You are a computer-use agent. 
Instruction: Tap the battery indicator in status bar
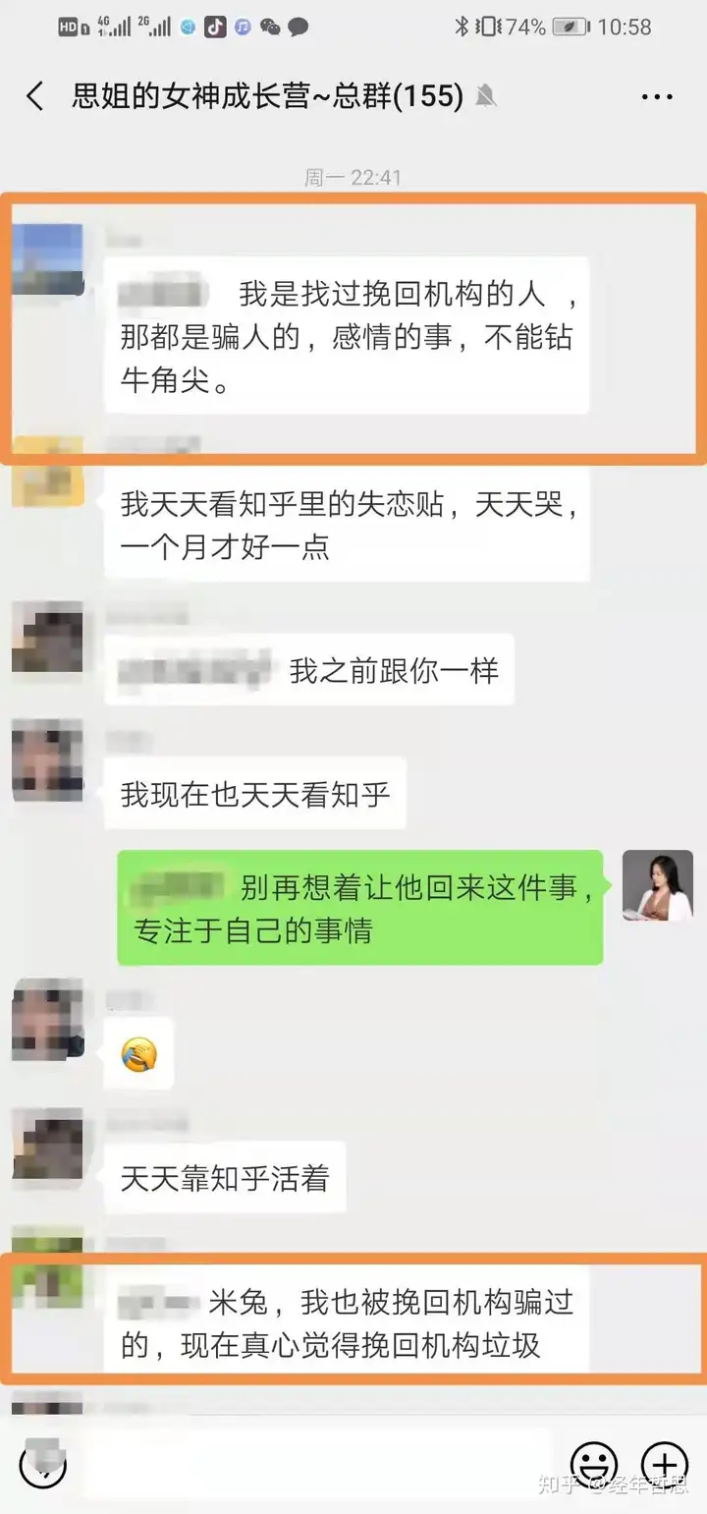coord(571,27)
